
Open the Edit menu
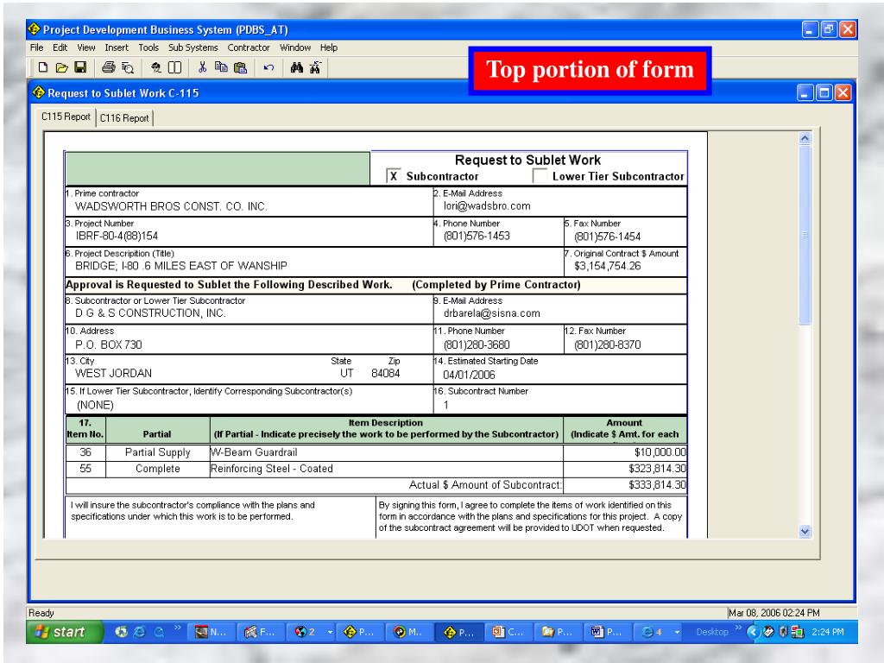click(60, 48)
